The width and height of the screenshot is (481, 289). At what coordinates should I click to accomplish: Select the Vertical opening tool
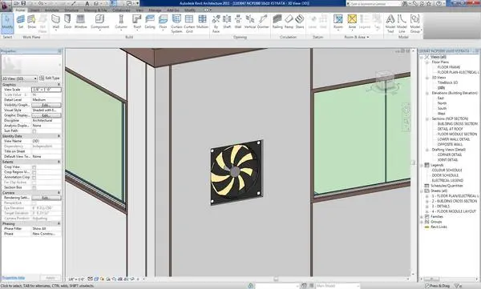(x=250, y=22)
